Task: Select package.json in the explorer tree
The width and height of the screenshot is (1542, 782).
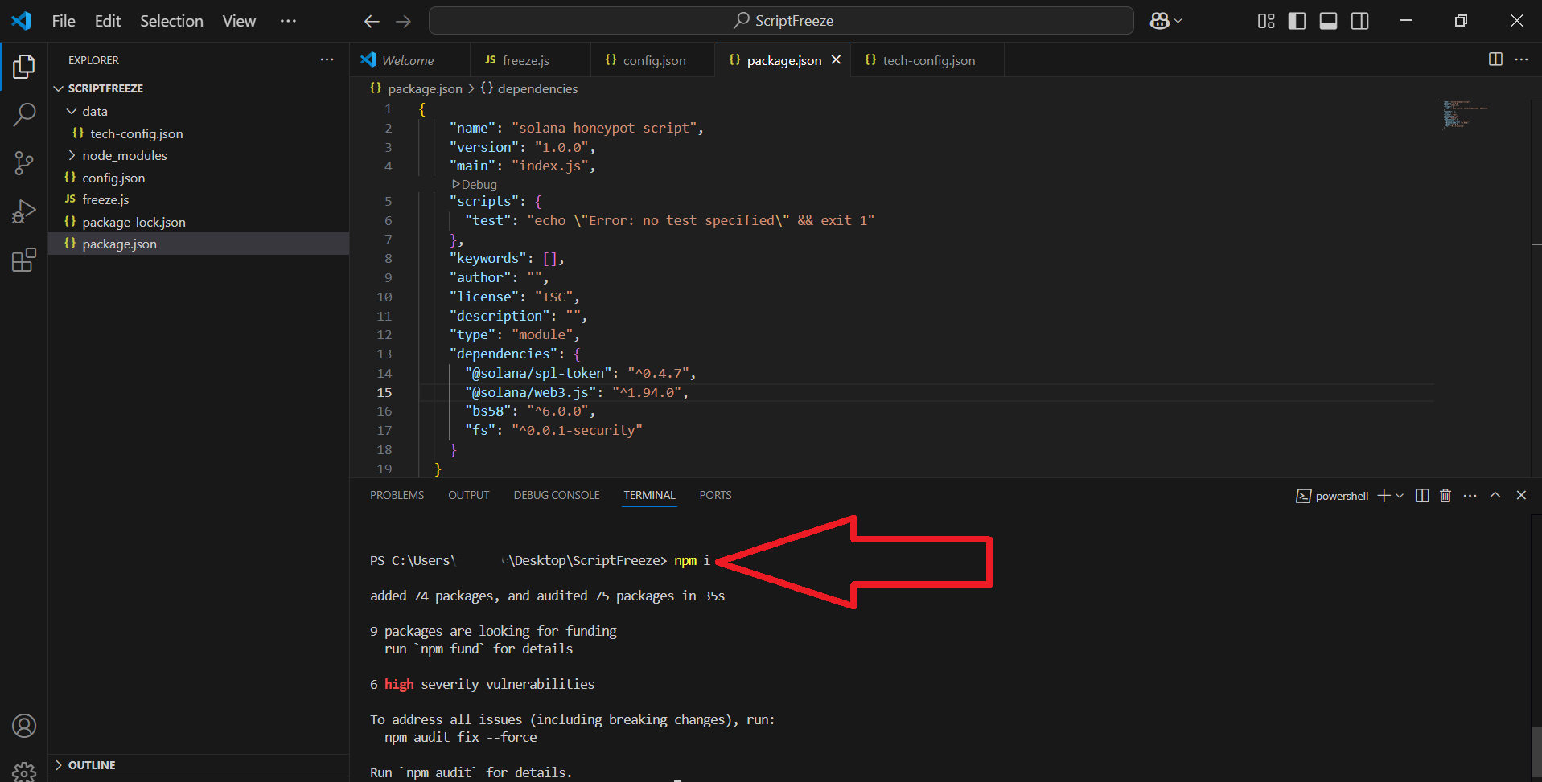Action: pyautogui.click(x=199, y=244)
